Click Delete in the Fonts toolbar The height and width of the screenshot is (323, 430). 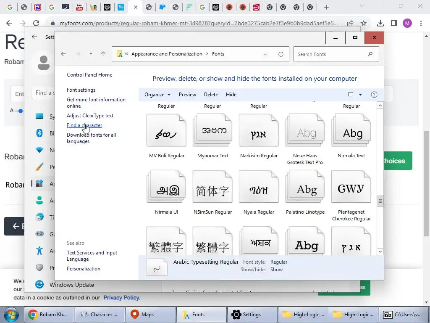coord(211,95)
